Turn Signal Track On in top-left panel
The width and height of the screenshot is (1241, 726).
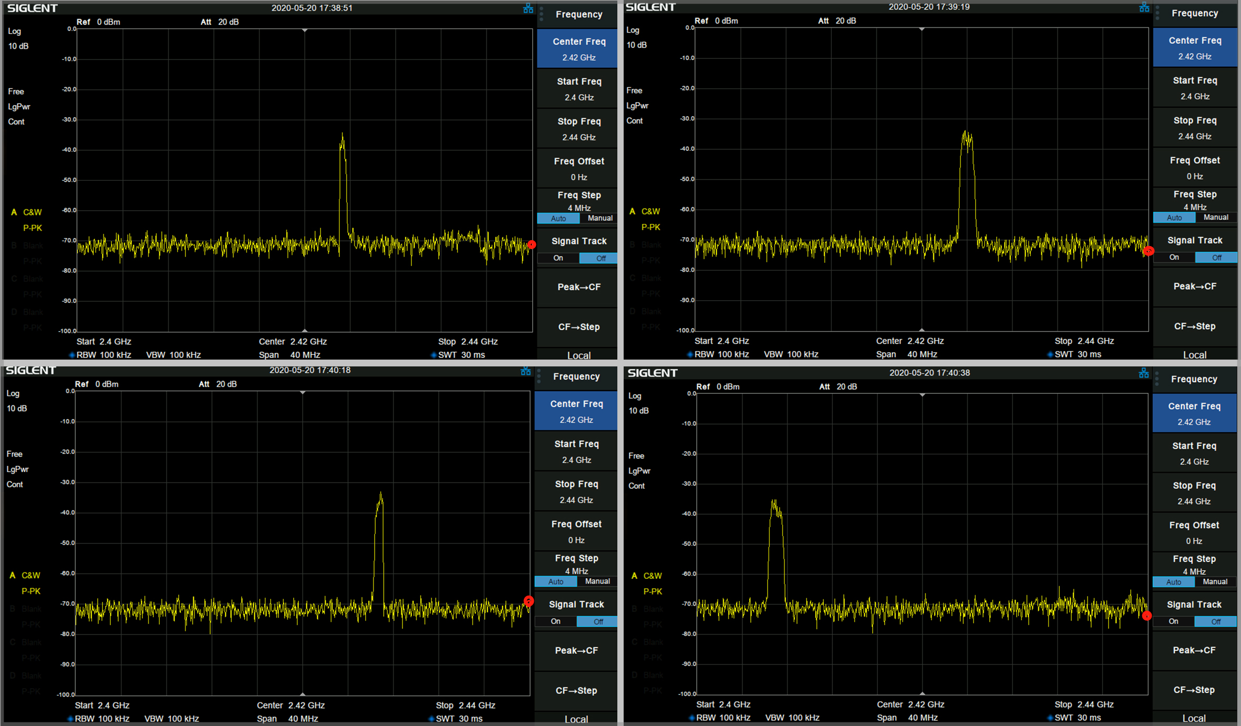[x=558, y=258]
